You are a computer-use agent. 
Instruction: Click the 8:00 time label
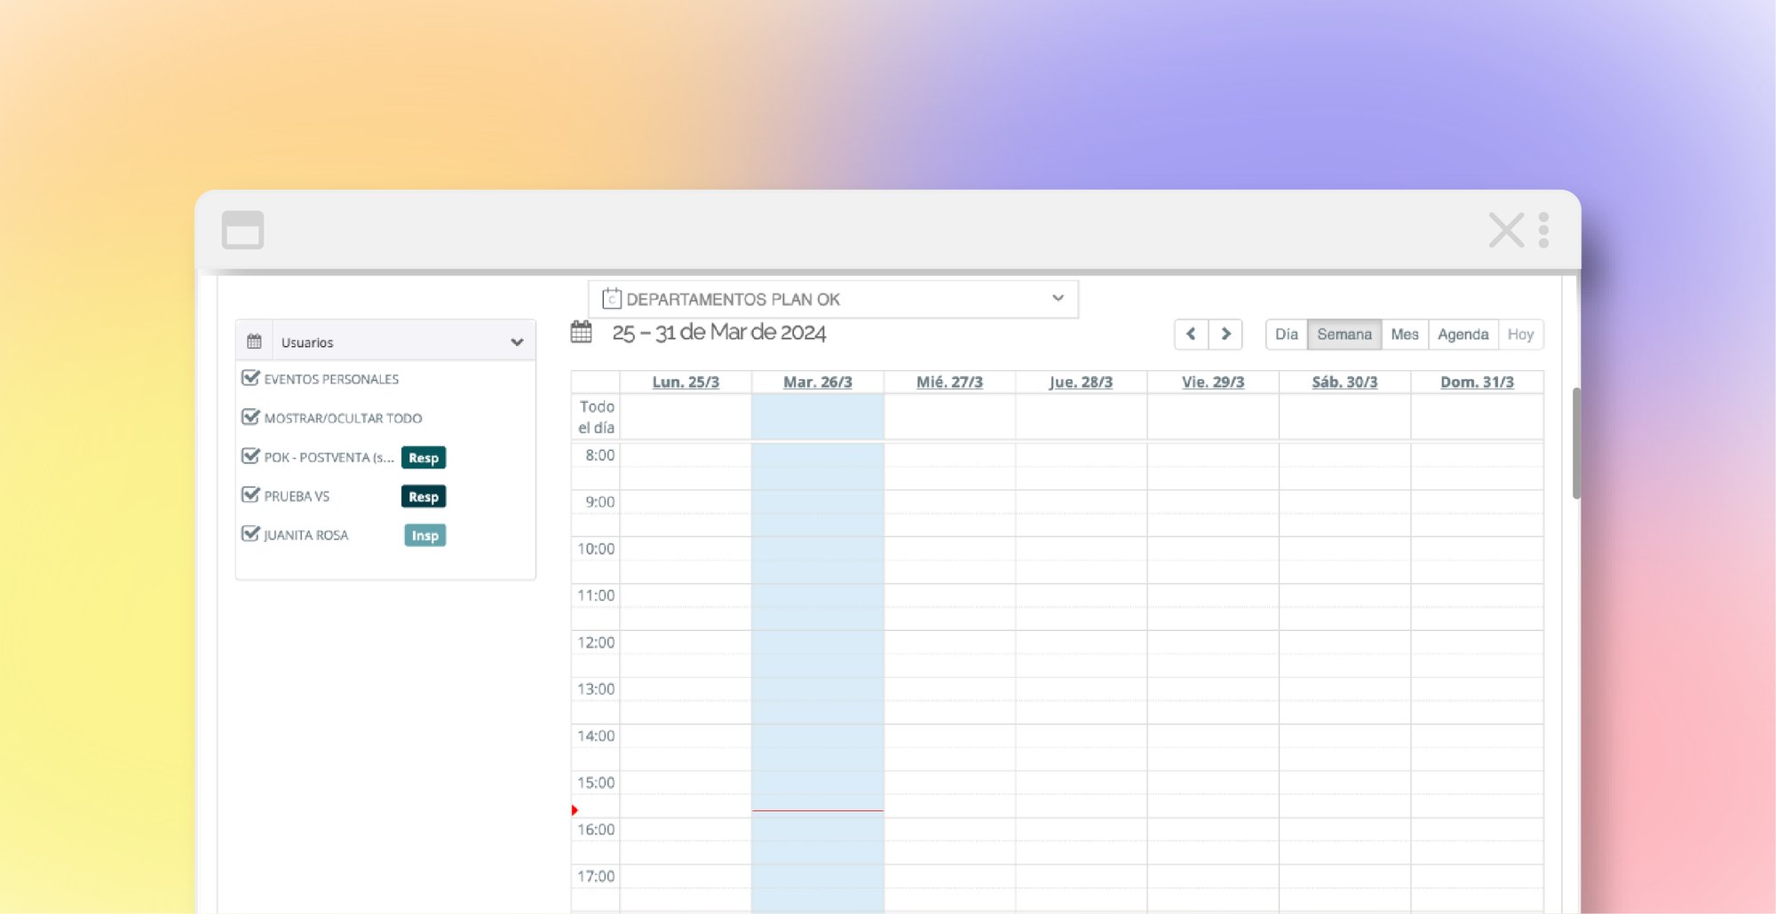[600, 455]
